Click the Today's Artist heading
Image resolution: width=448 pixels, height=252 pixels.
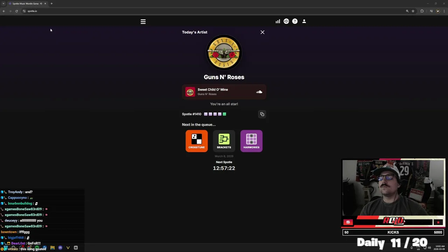pyautogui.click(x=195, y=32)
